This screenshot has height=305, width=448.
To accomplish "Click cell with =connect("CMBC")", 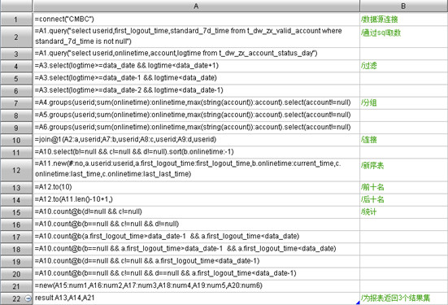I will (196, 20).
